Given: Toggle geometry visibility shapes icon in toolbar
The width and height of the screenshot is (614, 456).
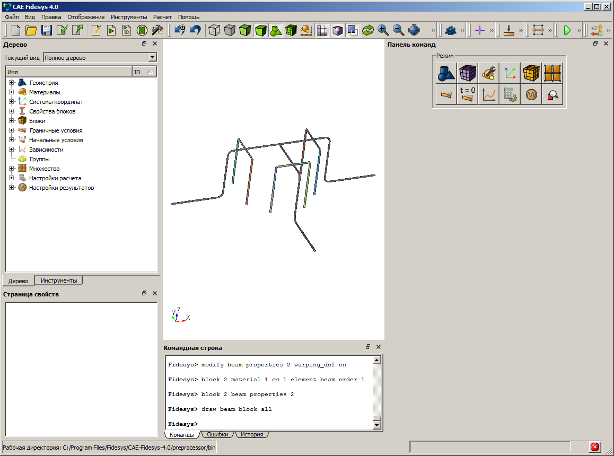Looking at the screenshot, I should (x=276, y=30).
